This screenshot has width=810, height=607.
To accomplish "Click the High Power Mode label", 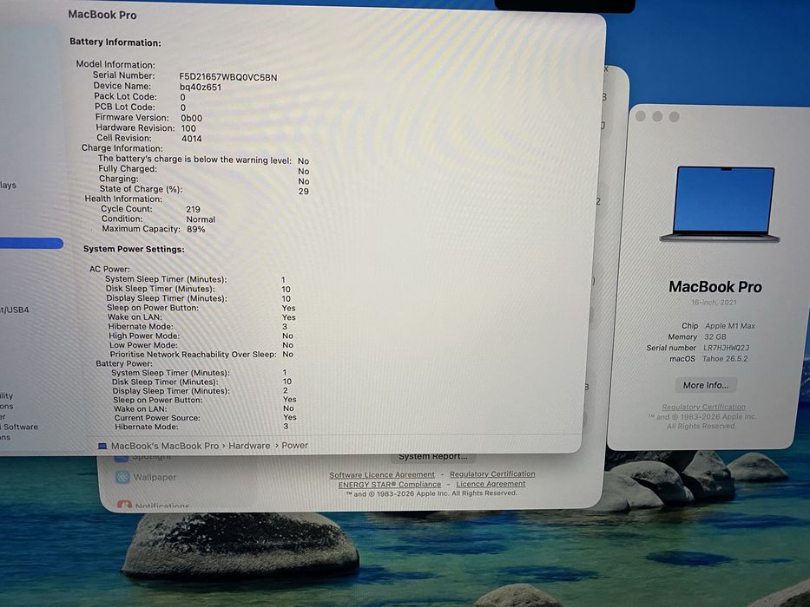I will (x=144, y=336).
